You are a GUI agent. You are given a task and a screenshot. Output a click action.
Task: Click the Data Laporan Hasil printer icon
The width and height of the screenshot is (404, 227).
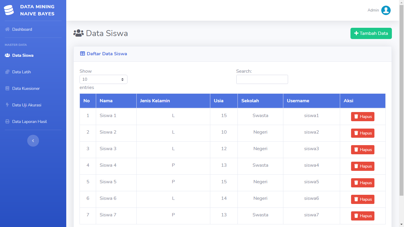(7, 121)
